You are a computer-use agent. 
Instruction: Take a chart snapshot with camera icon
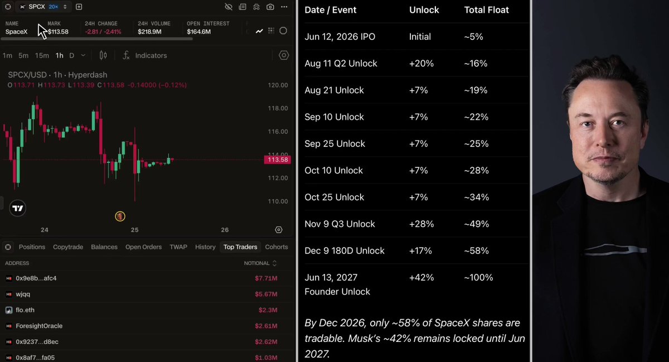pos(270,7)
